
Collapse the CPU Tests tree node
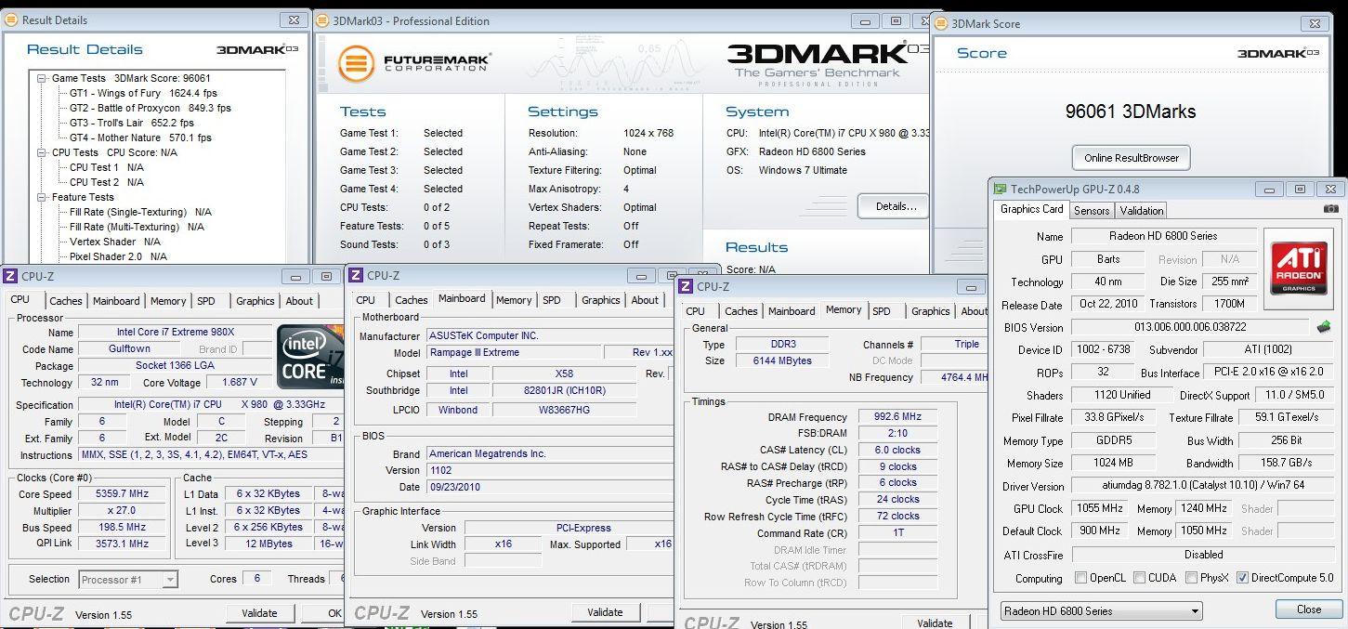coord(42,152)
